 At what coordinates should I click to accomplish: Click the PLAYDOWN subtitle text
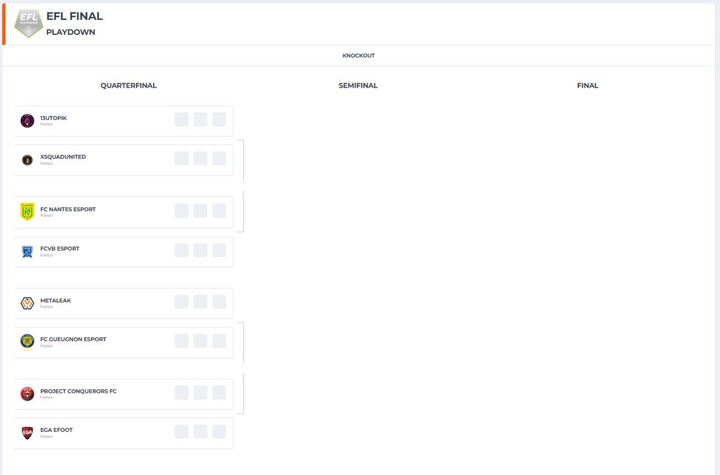click(71, 32)
